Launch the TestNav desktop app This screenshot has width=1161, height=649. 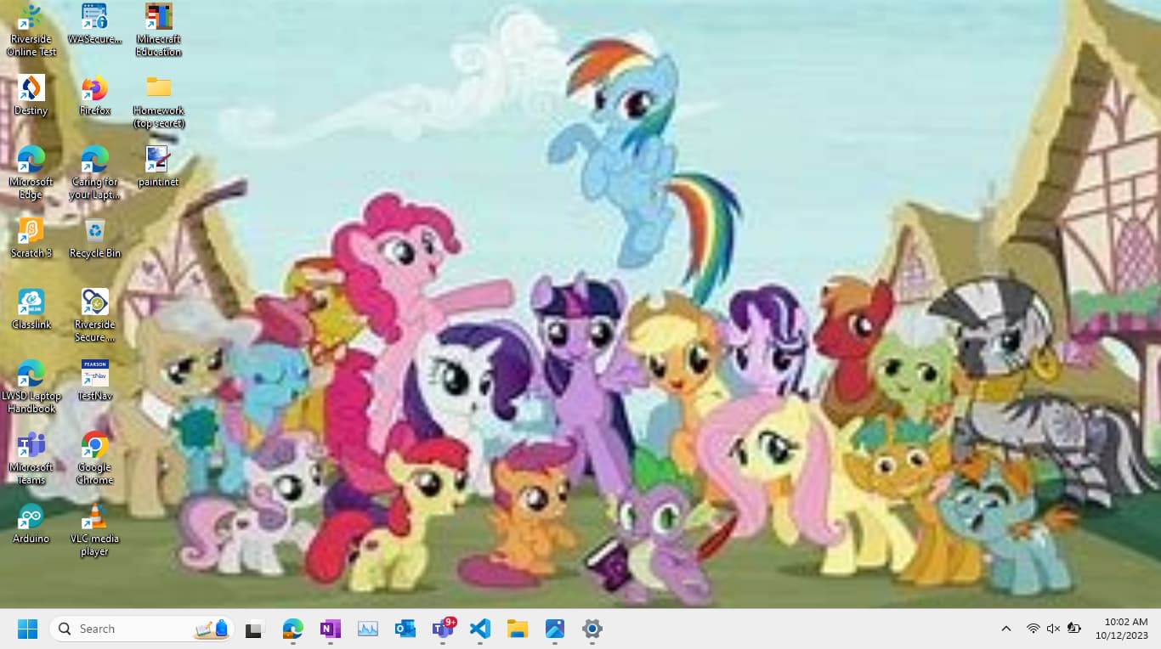[94, 381]
